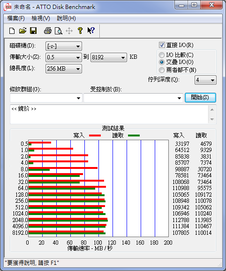Click the 8192.0 chart row label
This screenshot has width=226, height=271.
coord(20,233)
